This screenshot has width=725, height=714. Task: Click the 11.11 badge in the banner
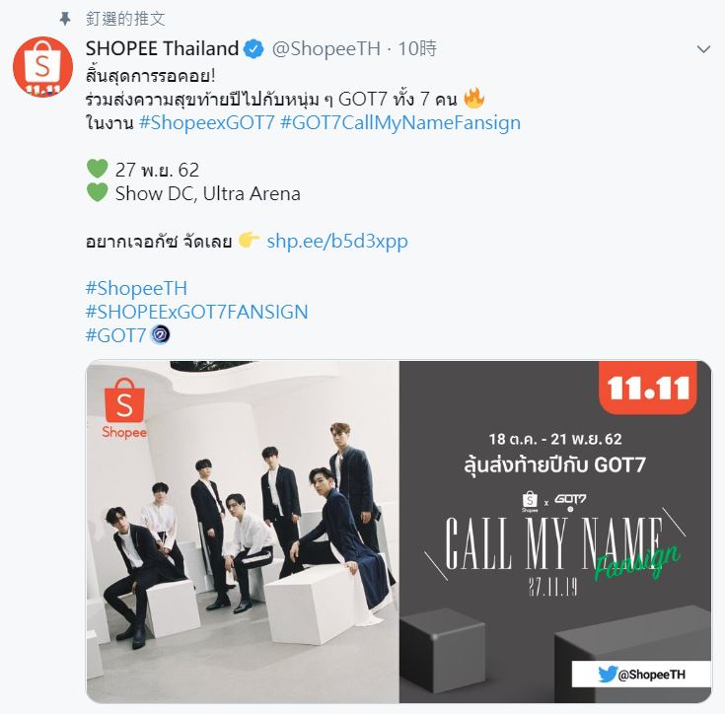coord(648,388)
